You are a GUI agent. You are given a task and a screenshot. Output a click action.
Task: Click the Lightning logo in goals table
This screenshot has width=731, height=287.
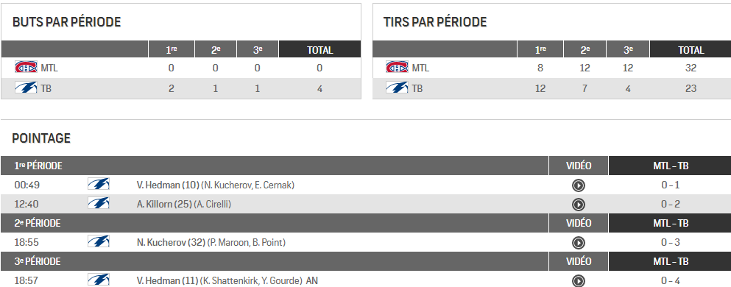coord(26,88)
